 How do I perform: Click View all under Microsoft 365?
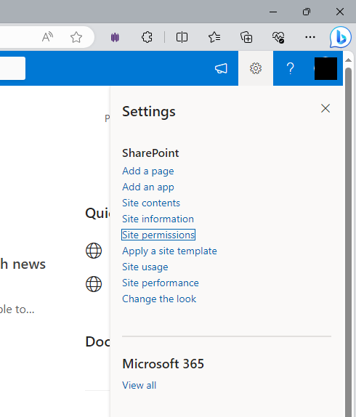pyautogui.click(x=139, y=385)
